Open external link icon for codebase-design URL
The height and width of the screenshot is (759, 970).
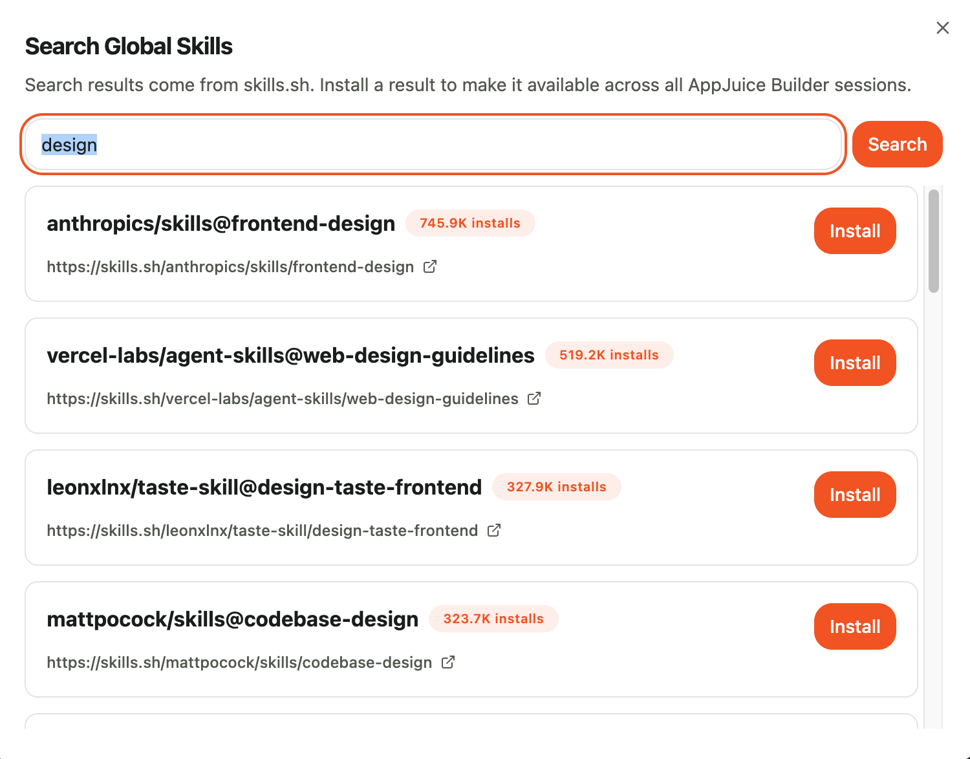click(448, 662)
